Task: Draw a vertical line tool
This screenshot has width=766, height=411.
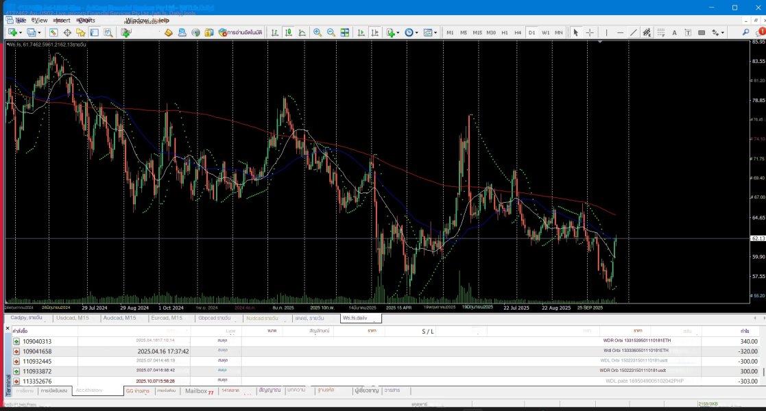Action: point(606,32)
